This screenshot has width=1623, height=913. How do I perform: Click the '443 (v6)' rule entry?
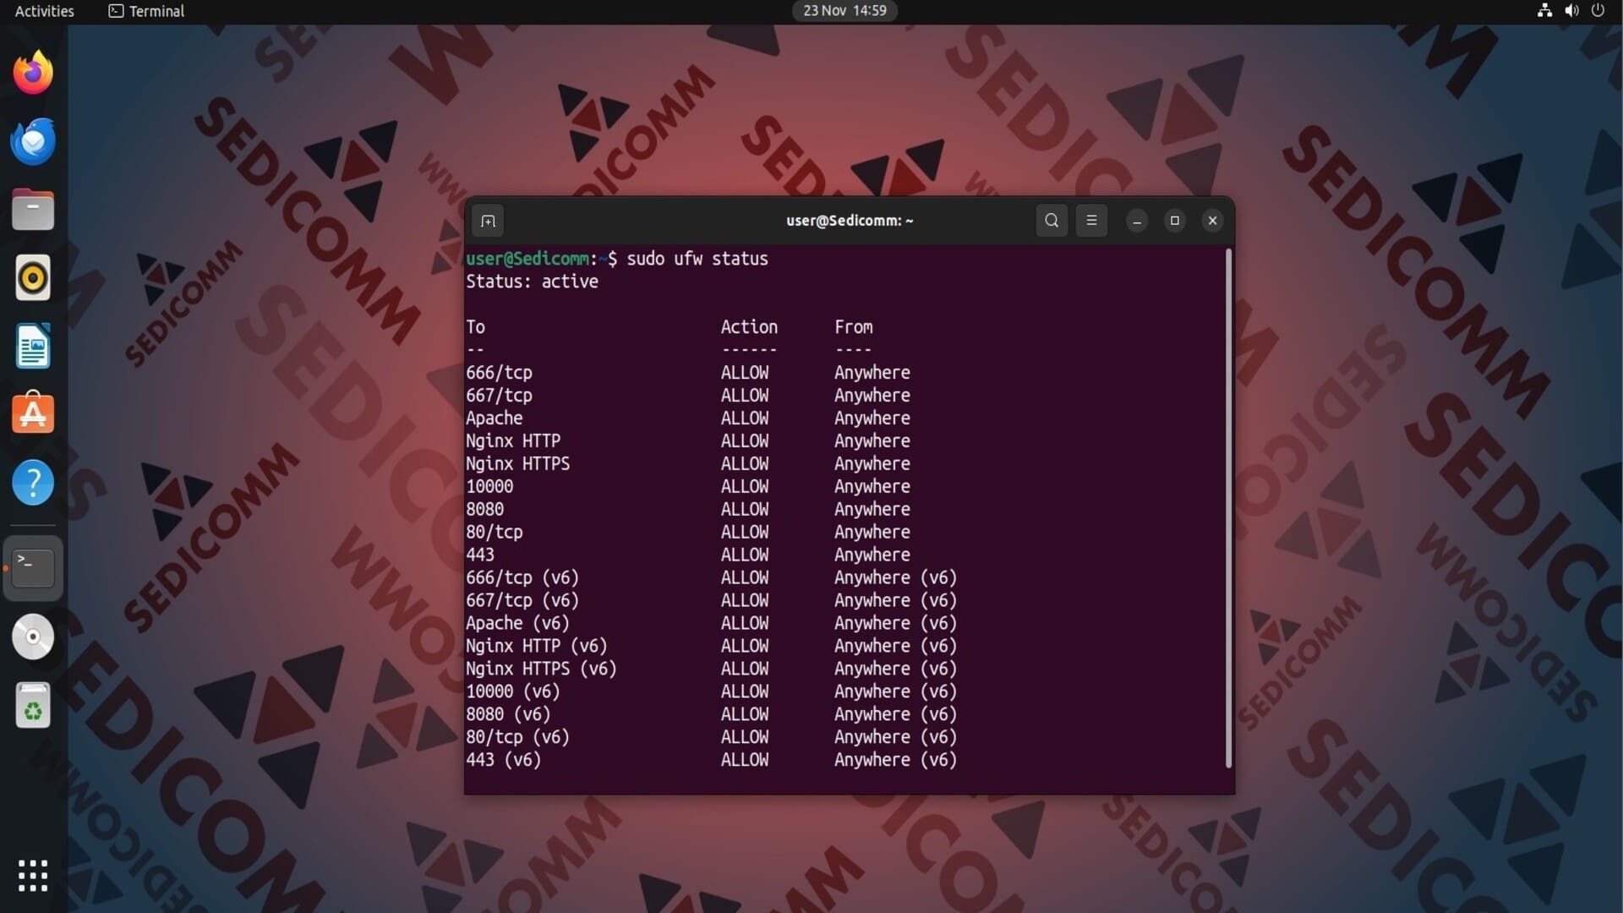coord(504,761)
